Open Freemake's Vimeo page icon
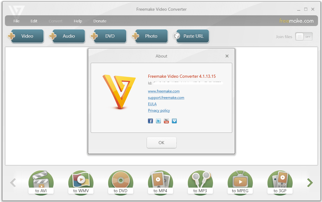The image size is (322, 202). point(174,121)
